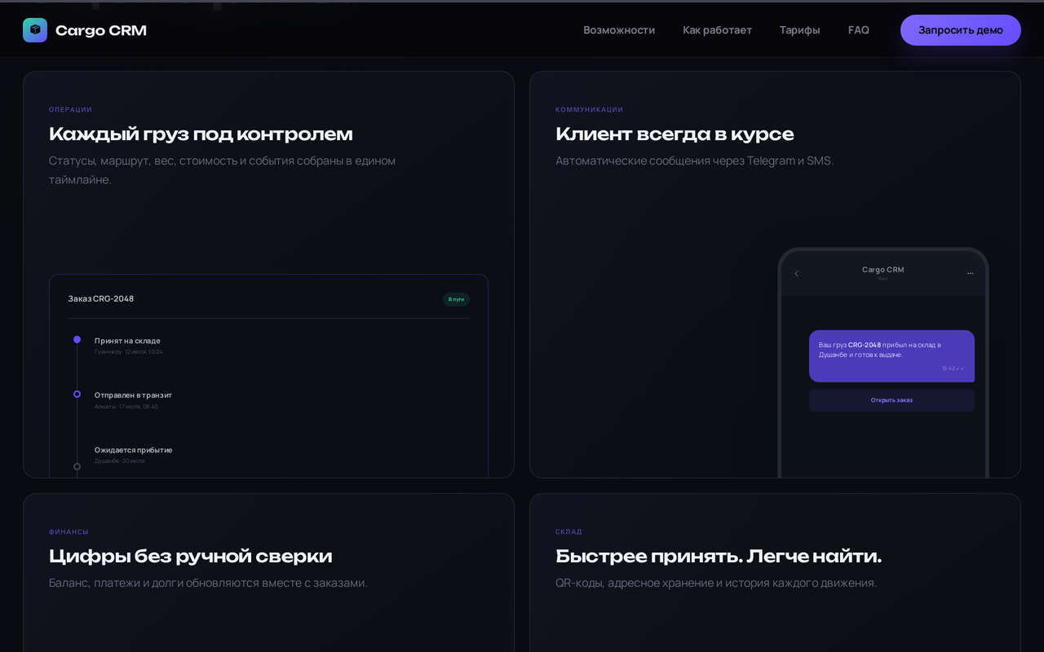Click the СКЛАД category label
The width and height of the screenshot is (1044, 652).
(x=568, y=532)
